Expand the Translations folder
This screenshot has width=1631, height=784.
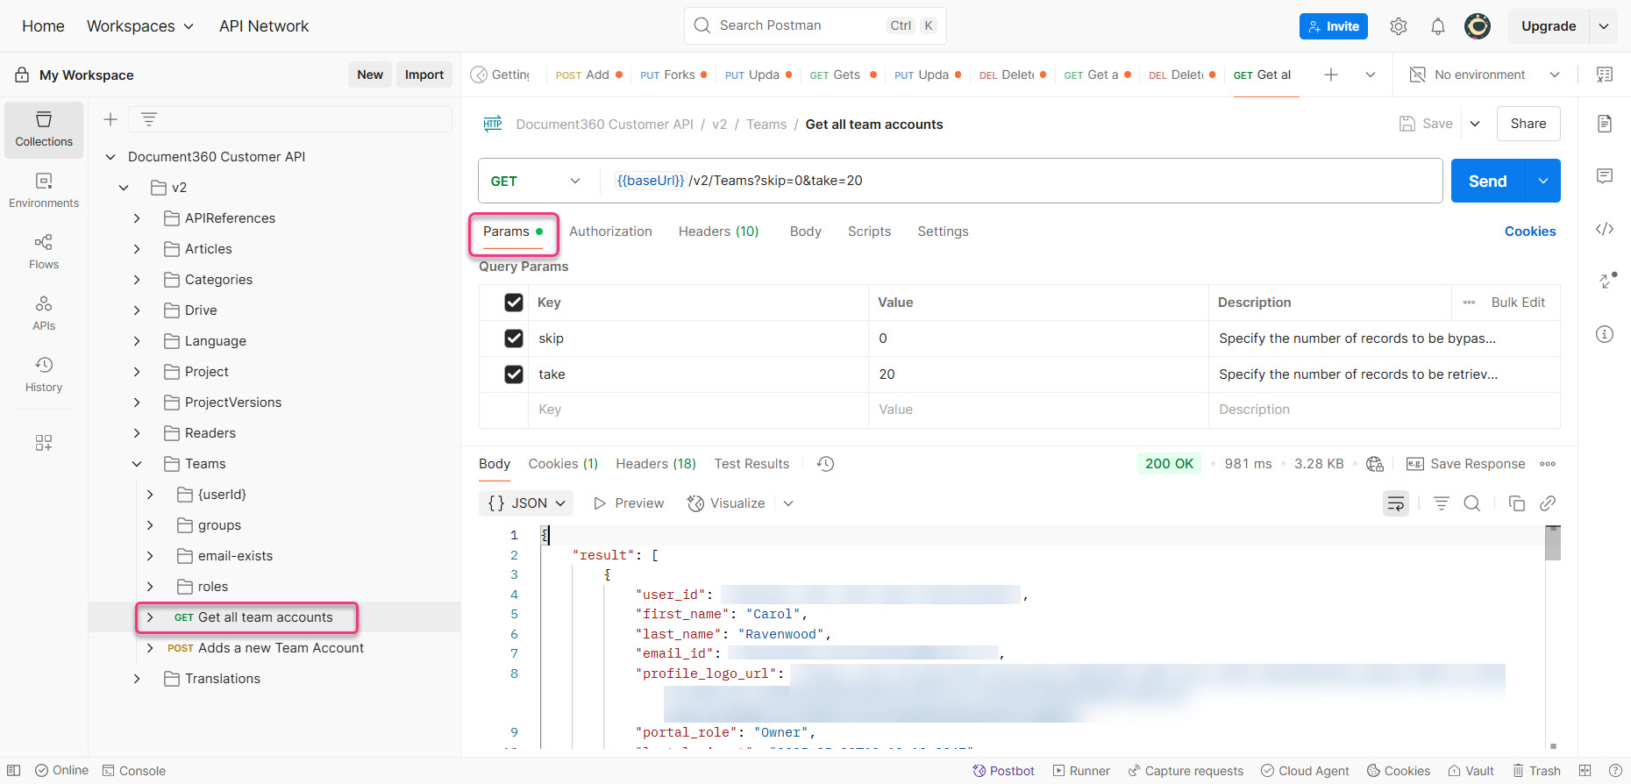tap(137, 679)
